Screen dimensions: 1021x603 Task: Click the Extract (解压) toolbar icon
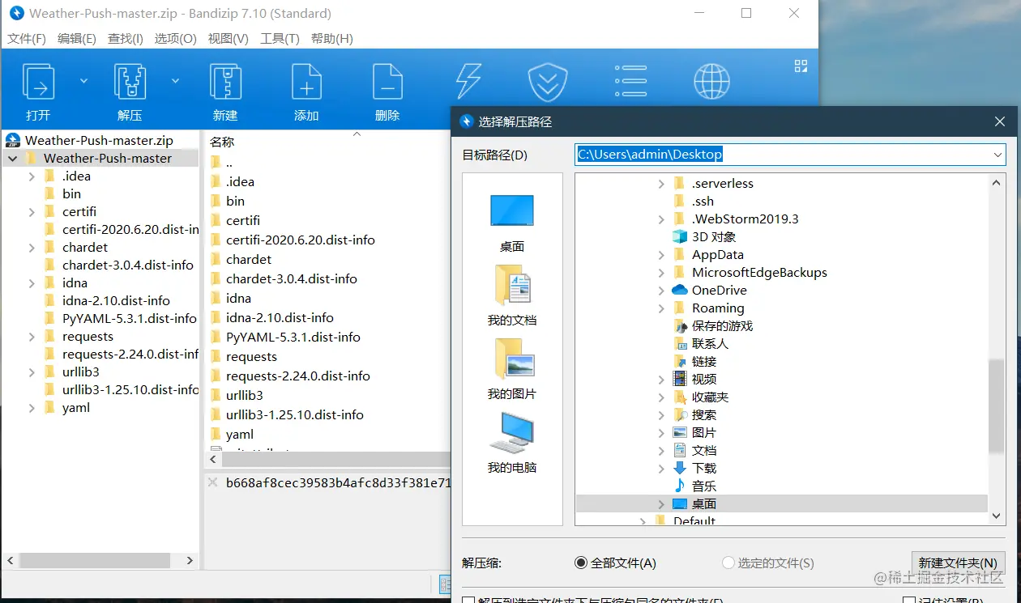pos(130,82)
